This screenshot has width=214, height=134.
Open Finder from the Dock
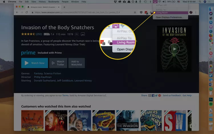click(211, 9)
